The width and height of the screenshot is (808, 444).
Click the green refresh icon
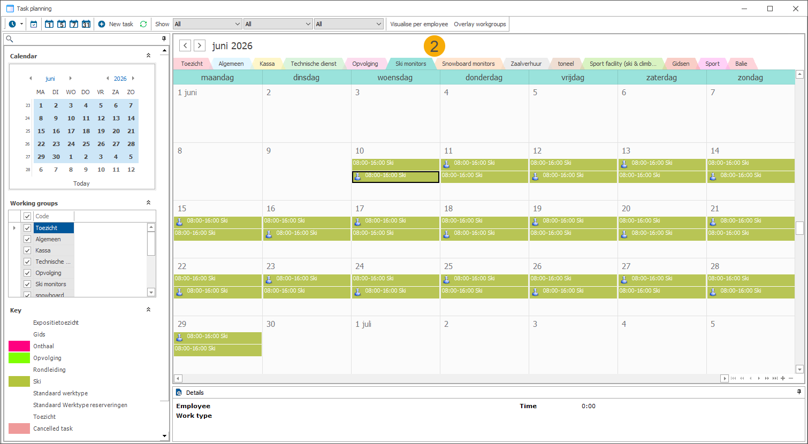[x=143, y=24]
